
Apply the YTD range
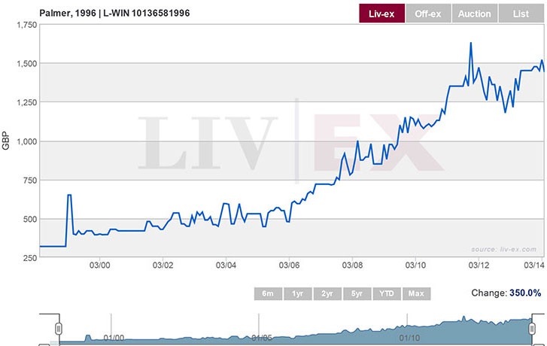tap(387, 293)
